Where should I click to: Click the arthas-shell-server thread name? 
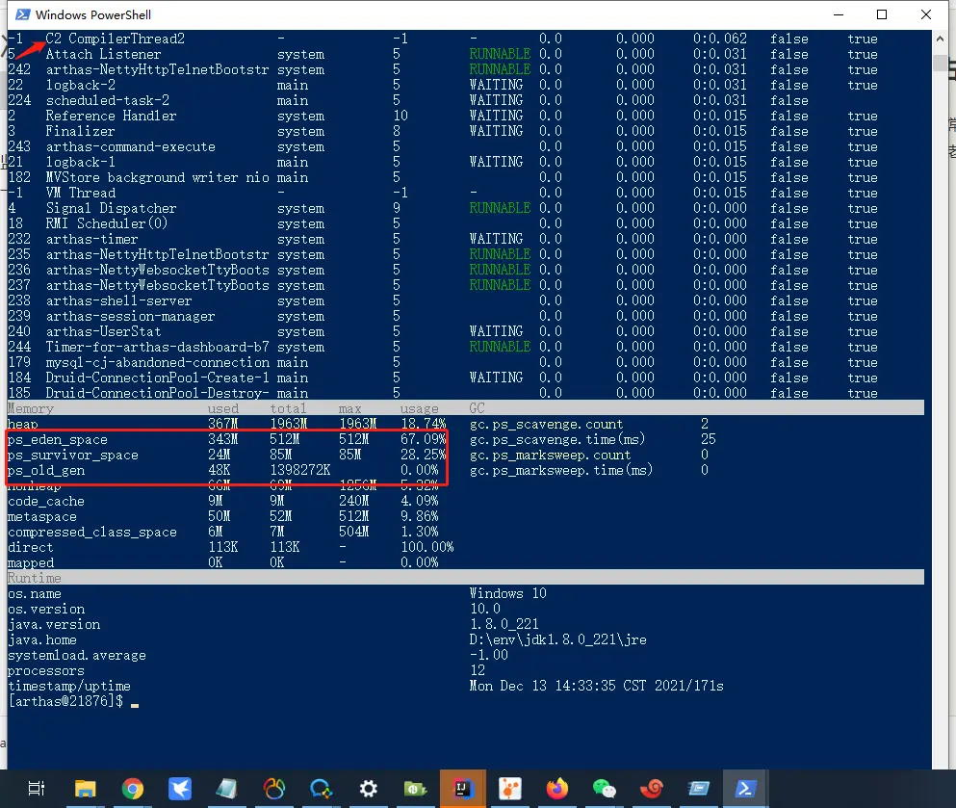[x=118, y=301]
